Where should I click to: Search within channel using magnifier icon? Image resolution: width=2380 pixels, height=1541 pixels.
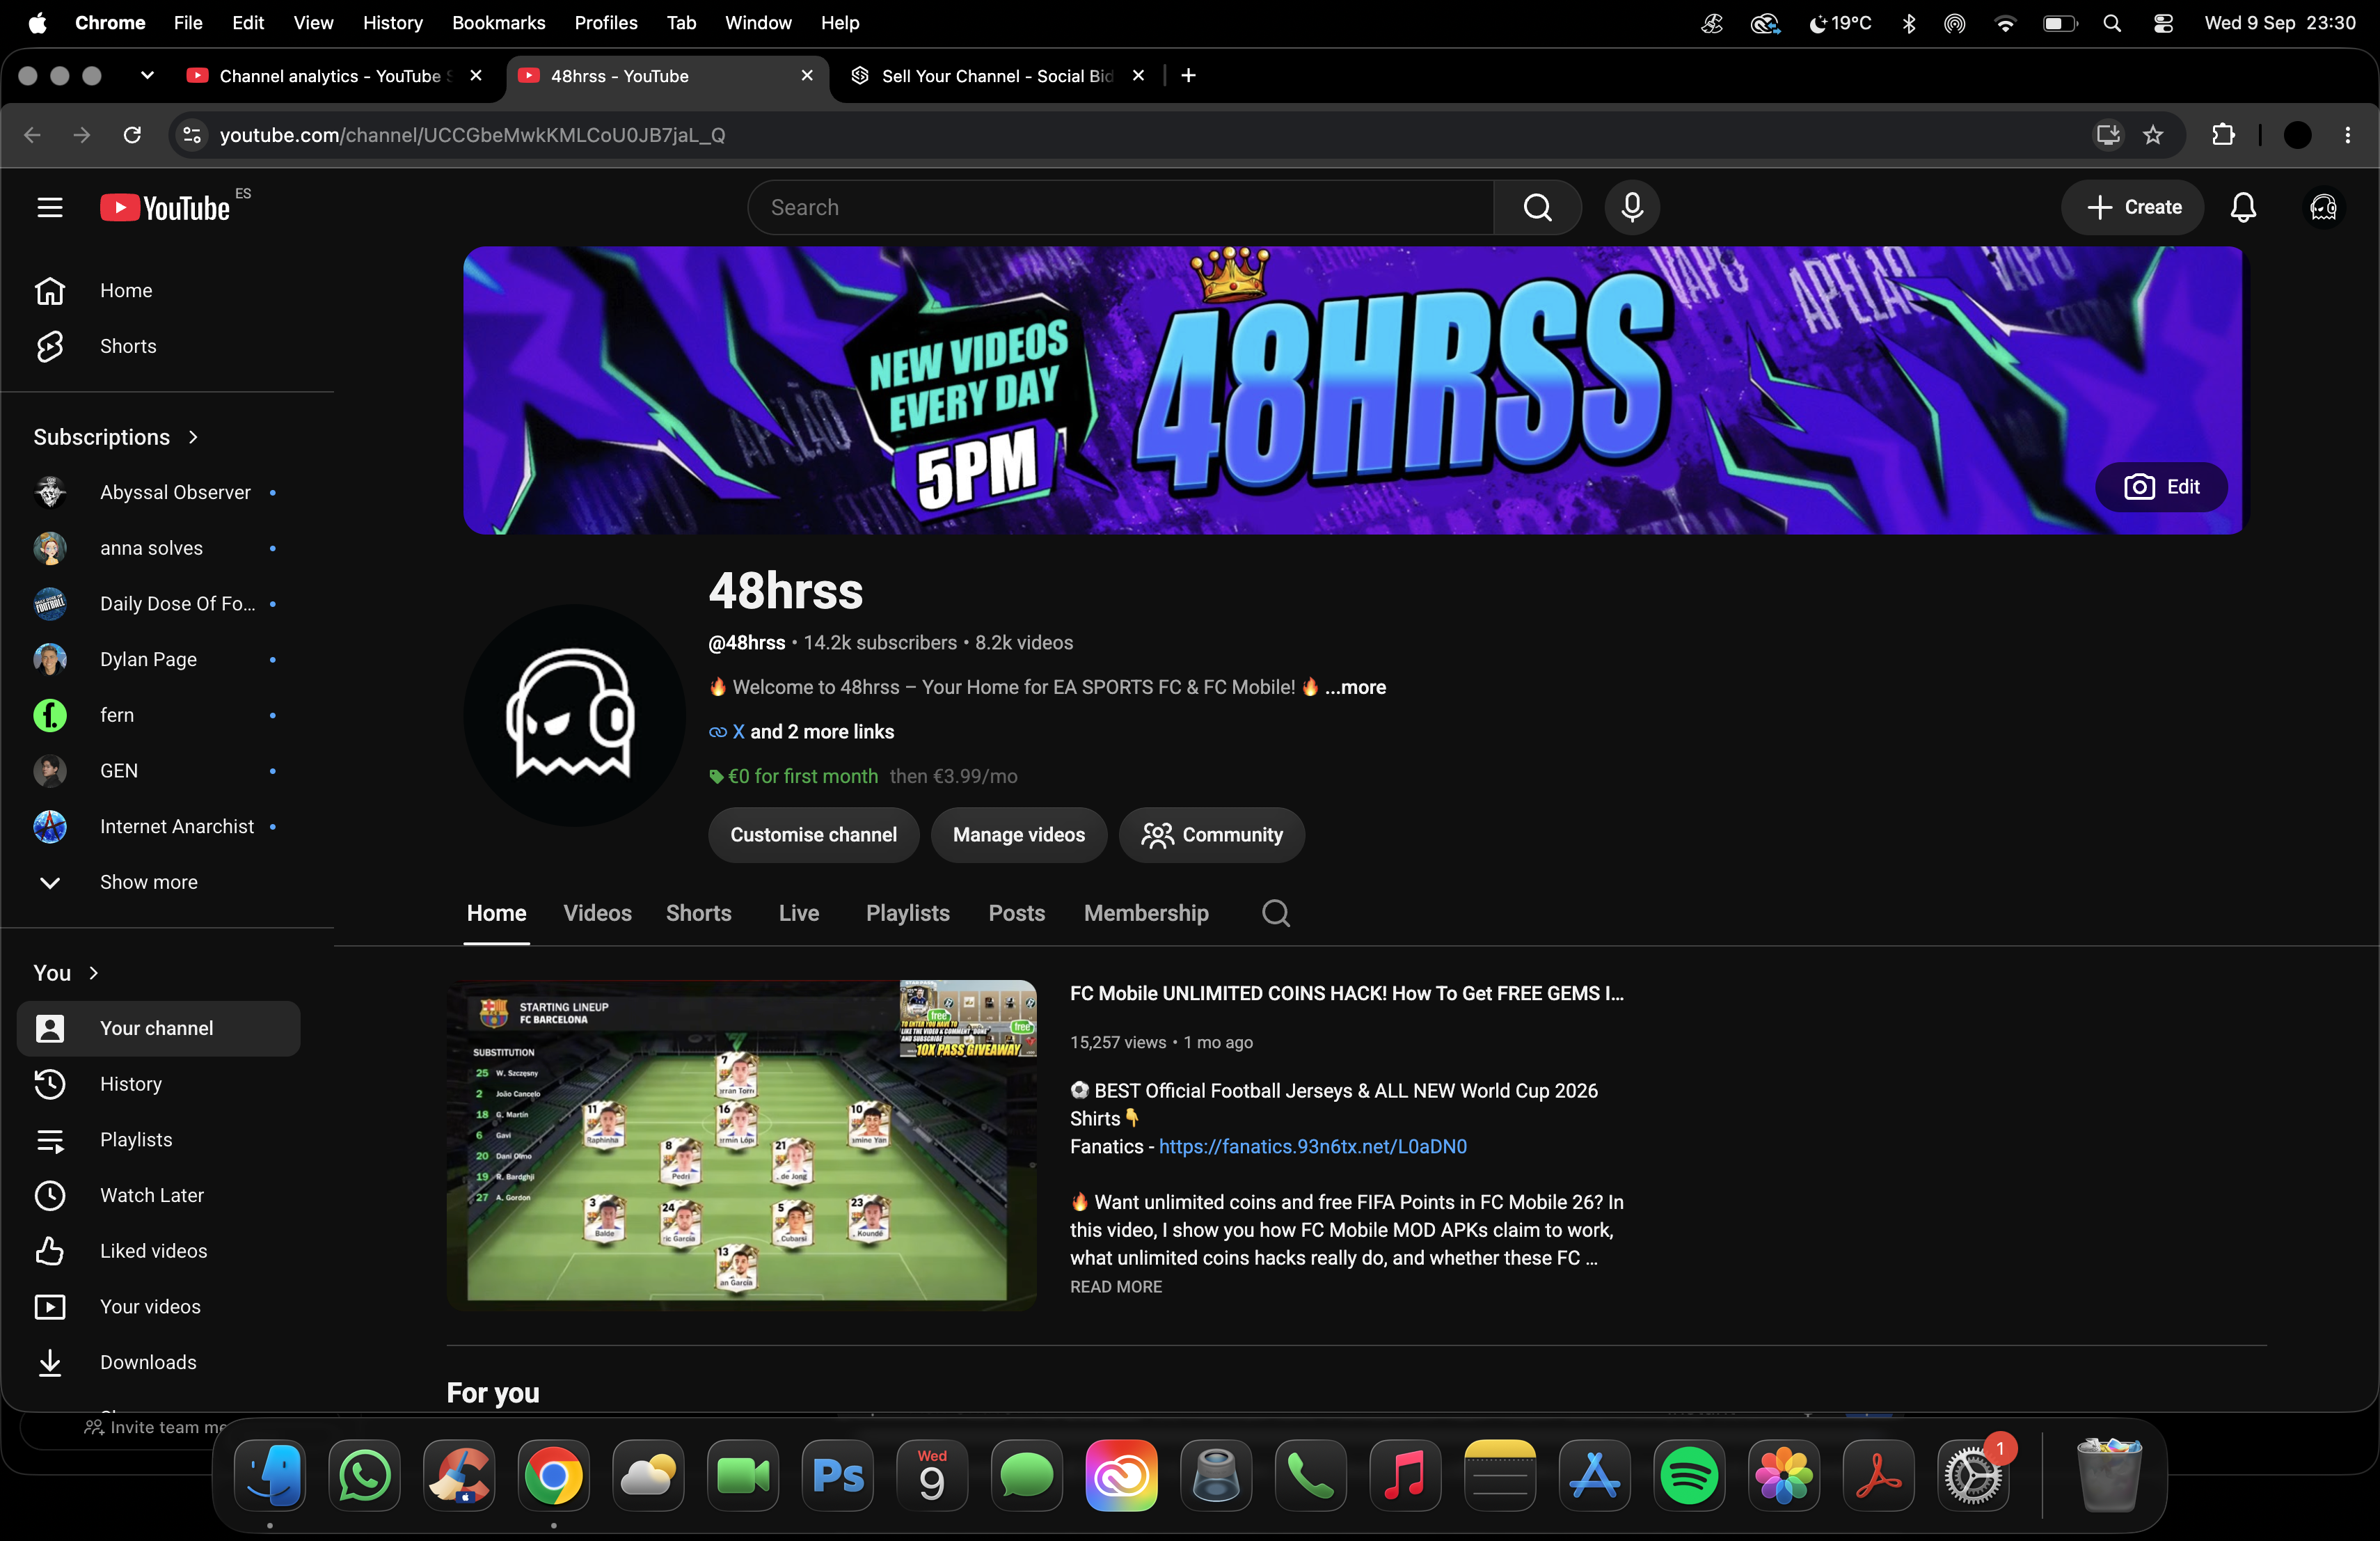(1275, 913)
